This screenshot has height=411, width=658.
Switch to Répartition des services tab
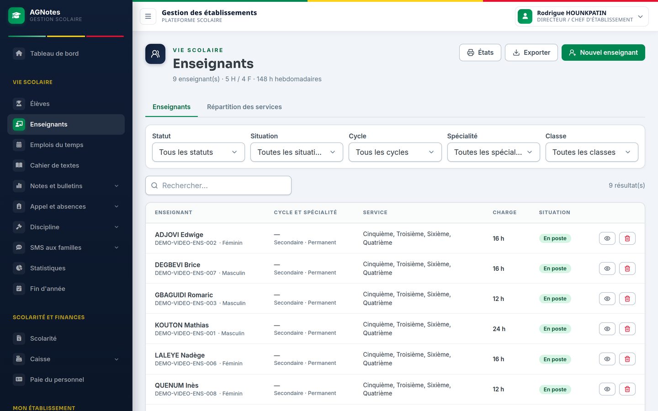pyautogui.click(x=244, y=107)
